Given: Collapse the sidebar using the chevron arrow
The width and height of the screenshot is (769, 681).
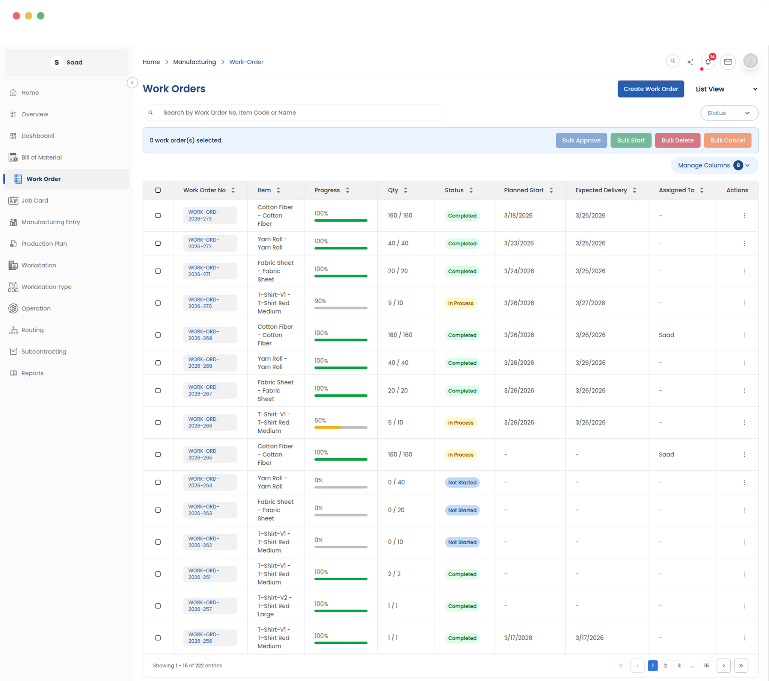Looking at the screenshot, I should click(133, 82).
